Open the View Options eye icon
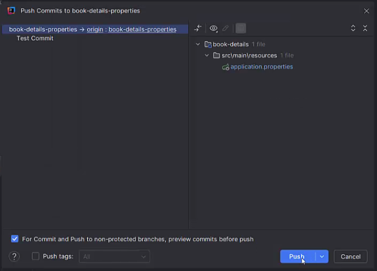Viewport: 377px width, 271px height. pyautogui.click(x=213, y=28)
